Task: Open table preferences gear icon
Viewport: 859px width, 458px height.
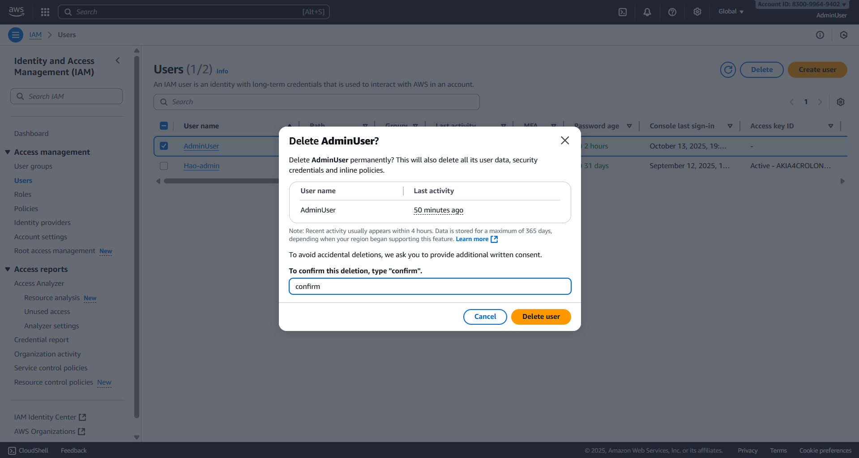Action: tap(841, 102)
